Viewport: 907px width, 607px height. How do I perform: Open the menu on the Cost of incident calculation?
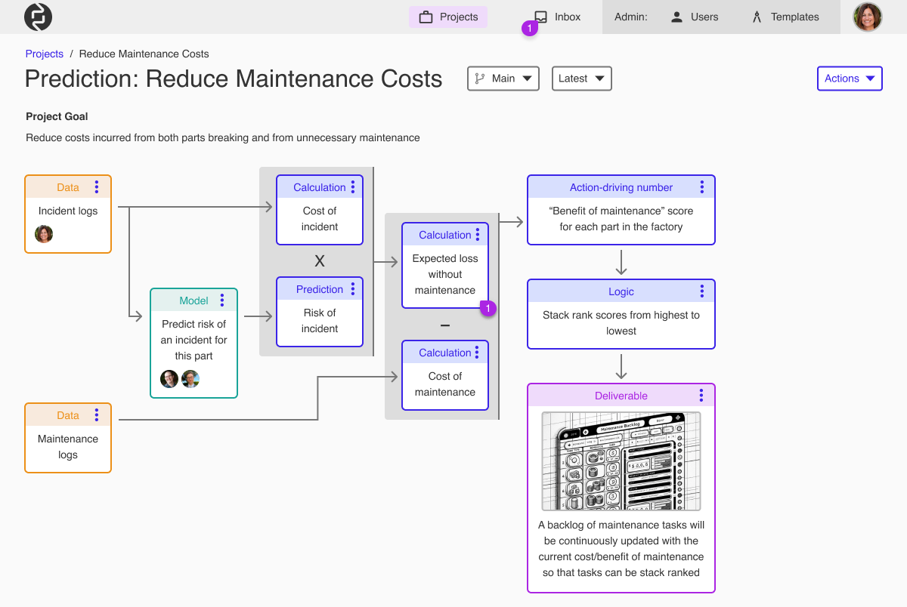pyautogui.click(x=352, y=186)
